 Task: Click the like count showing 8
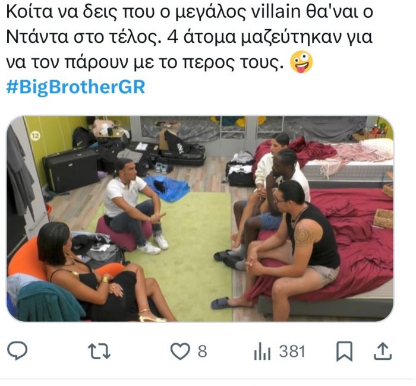[x=202, y=352]
